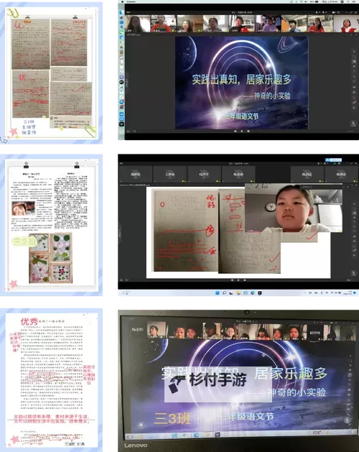The image size is (359, 452).
Task: Click the round button at the toolbar bottom in Windows 11 ClassIn
Action: (x=353, y=272)
